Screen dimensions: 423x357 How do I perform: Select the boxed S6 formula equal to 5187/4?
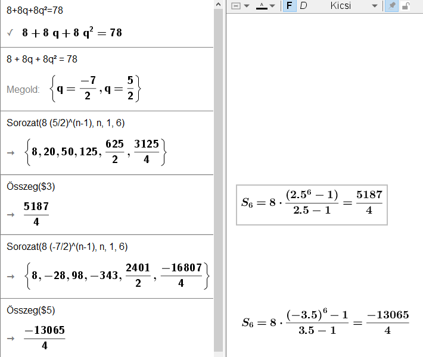click(x=312, y=202)
